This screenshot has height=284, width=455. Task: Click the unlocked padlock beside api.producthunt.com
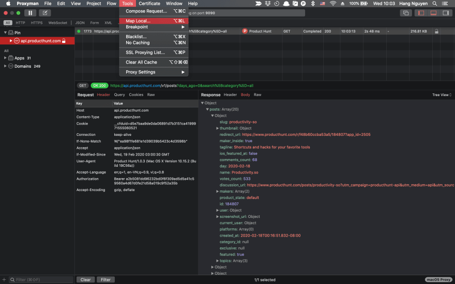64,41
